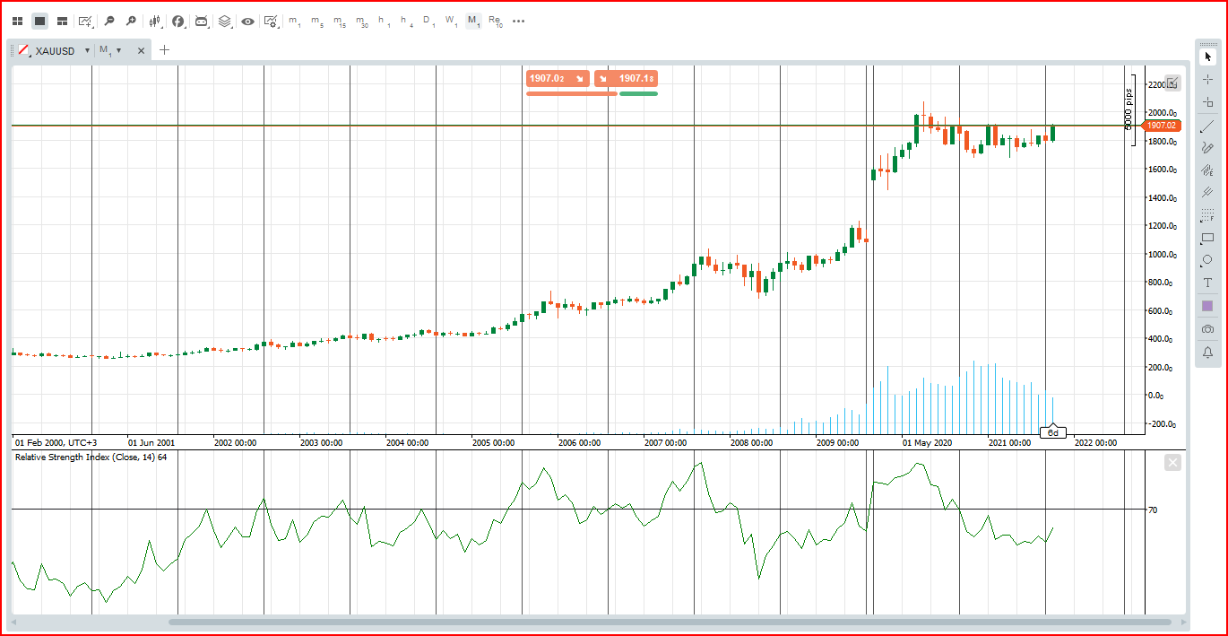Select the m15 timeframe

[340, 21]
